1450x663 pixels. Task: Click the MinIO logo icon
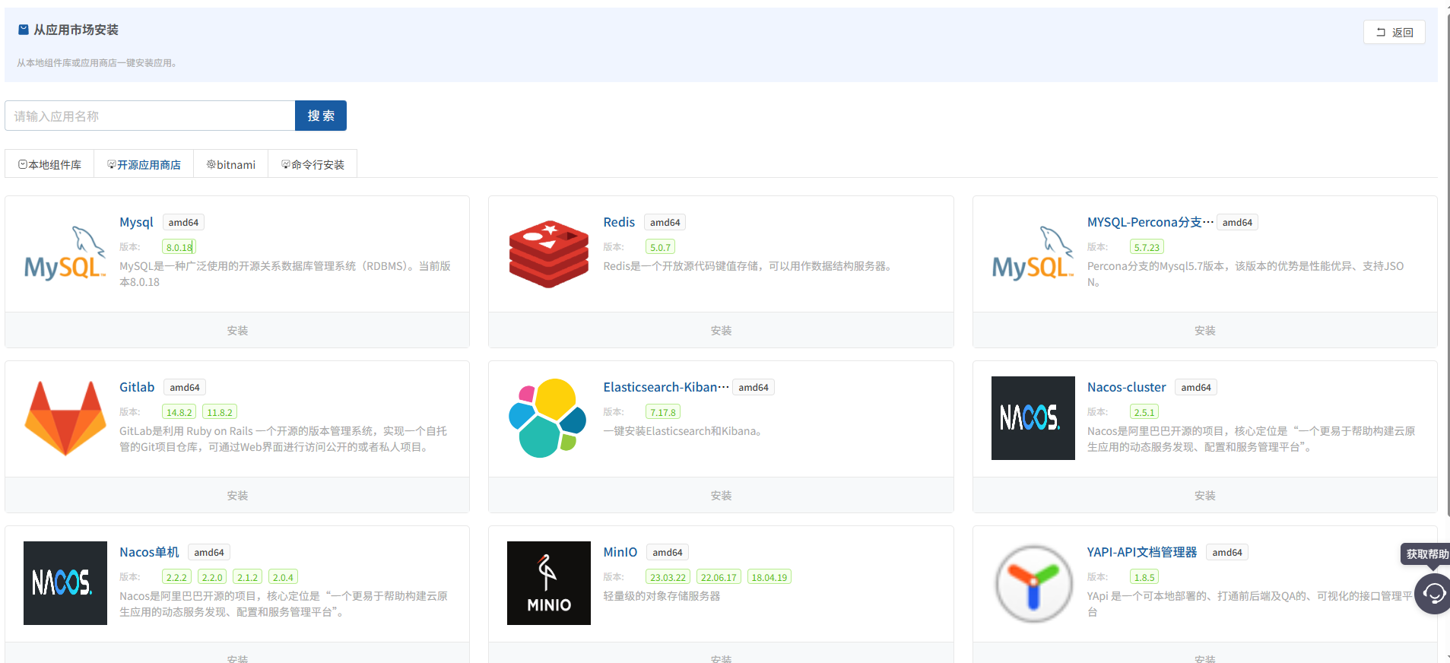tap(549, 583)
